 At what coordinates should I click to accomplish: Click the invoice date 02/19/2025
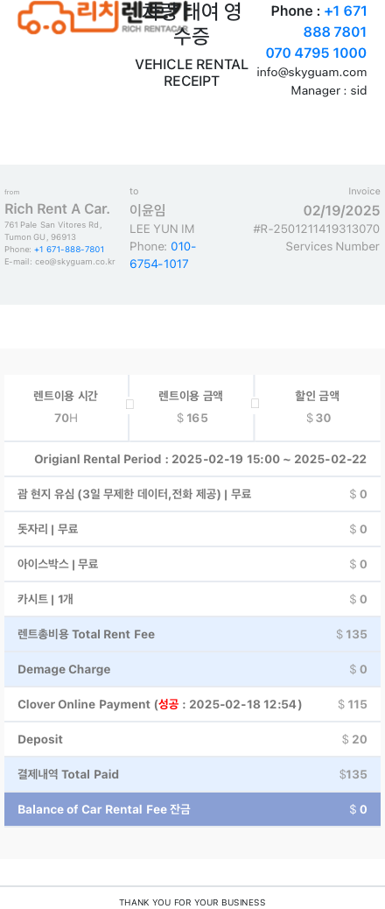pos(341,210)
